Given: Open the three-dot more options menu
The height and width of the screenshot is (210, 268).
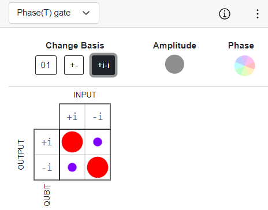Looking at the screenshot, I should [x=258, y=14].
